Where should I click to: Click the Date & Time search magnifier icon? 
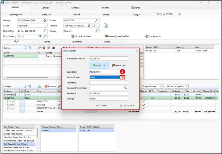[x=45, y=31]
